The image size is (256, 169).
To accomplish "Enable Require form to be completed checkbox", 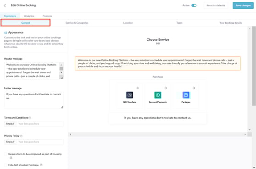I will pyautogui.click(x=6, y=154).
